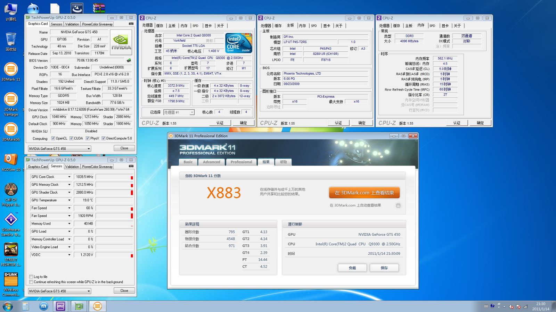
Task: Click the screenshot camera icon in top GPU-Z window
Action: pos(131,24)
